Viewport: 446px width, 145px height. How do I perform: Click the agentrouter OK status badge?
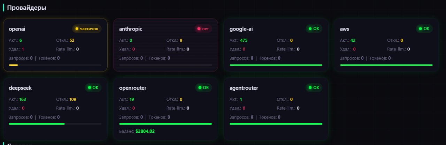pos(314,88)
